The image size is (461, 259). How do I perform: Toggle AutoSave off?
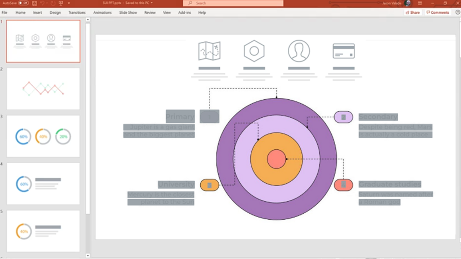click(x=23, y=3)
